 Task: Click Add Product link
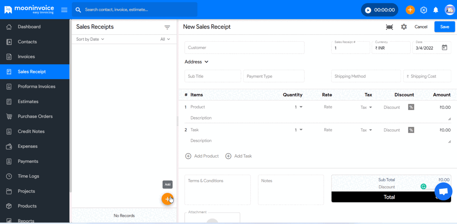pyautogui.click(x=206, y=156)
